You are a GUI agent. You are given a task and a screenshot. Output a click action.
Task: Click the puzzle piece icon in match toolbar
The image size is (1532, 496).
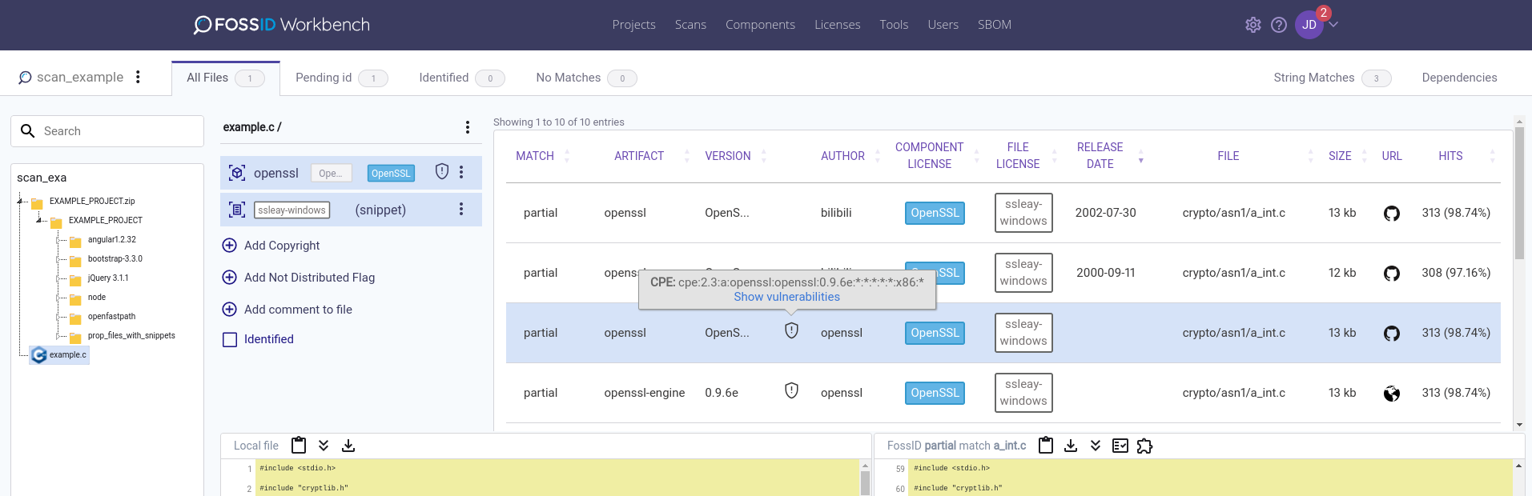1144,446
